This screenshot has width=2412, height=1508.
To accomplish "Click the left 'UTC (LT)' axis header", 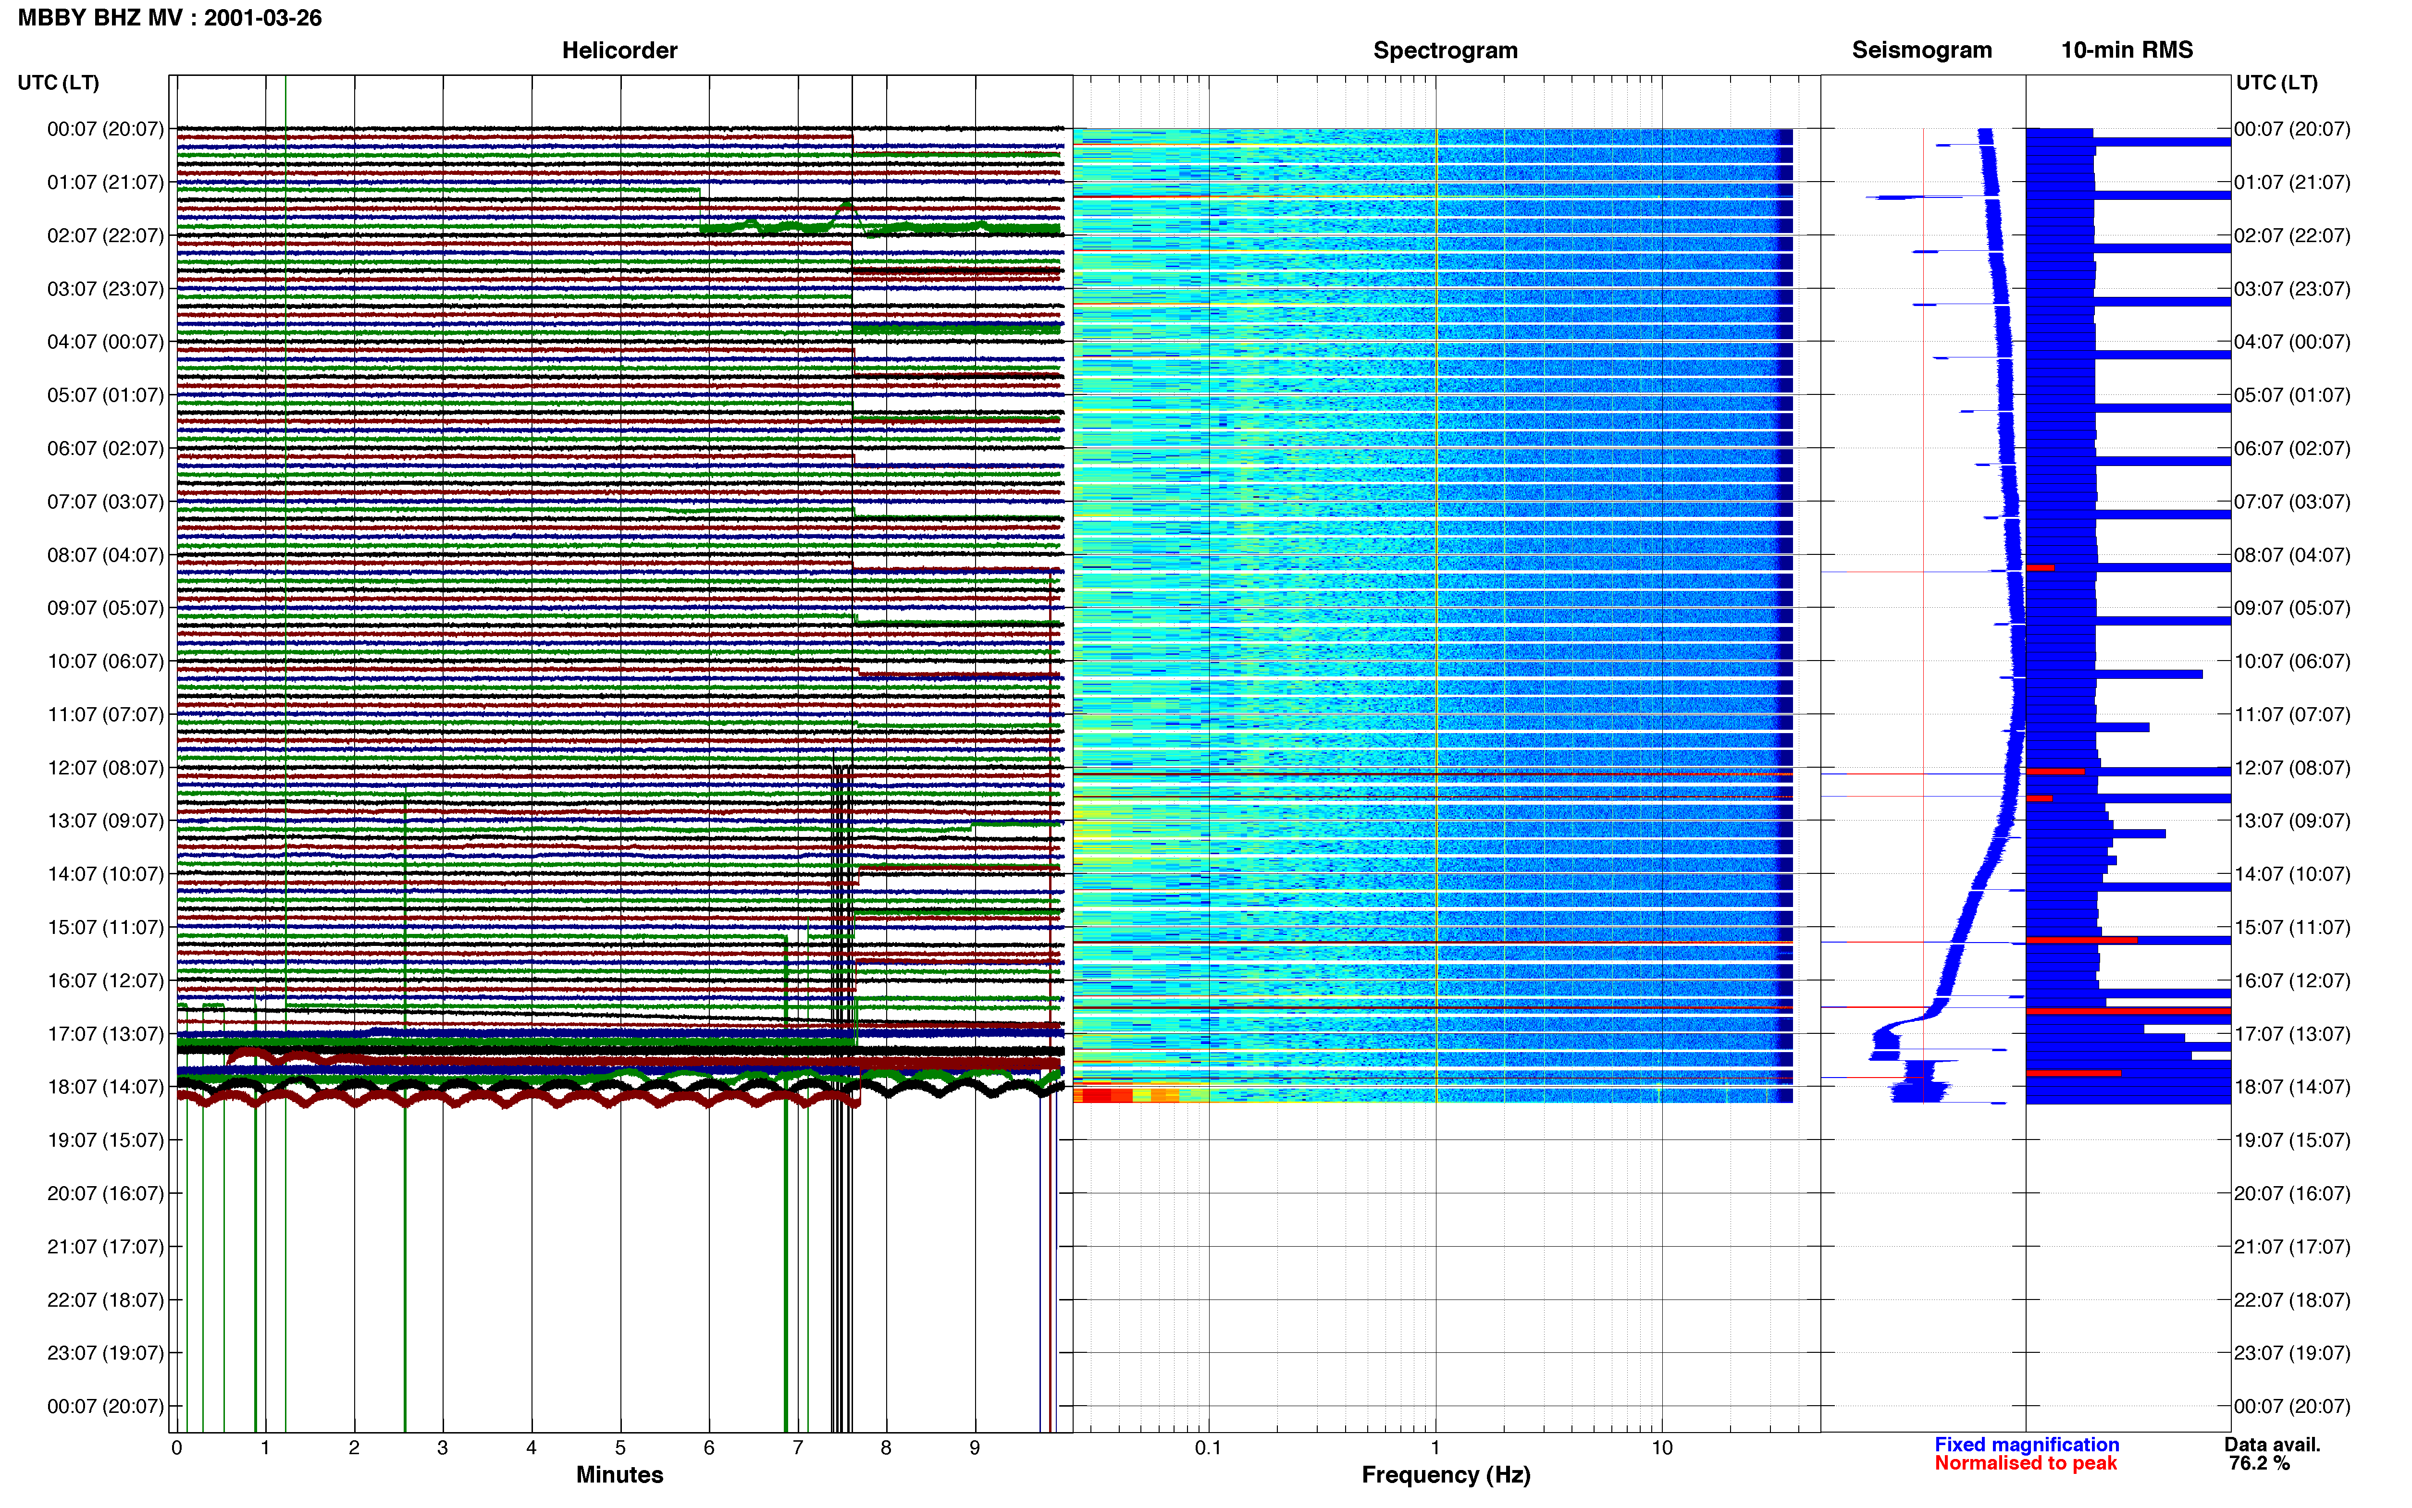I will coord(58,83).
